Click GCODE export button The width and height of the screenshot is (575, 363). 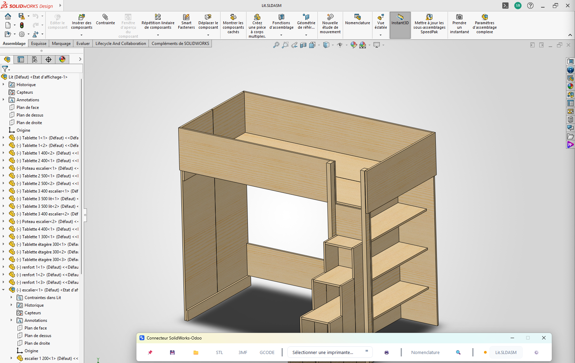(x=267, y=352)
